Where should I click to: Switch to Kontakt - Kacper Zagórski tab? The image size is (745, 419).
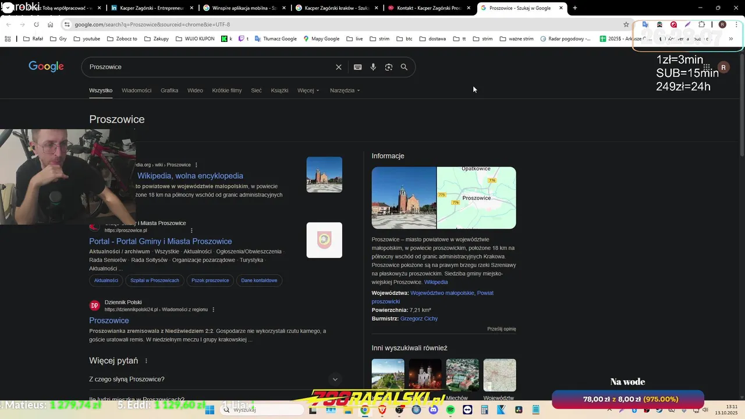coord(428,8)
